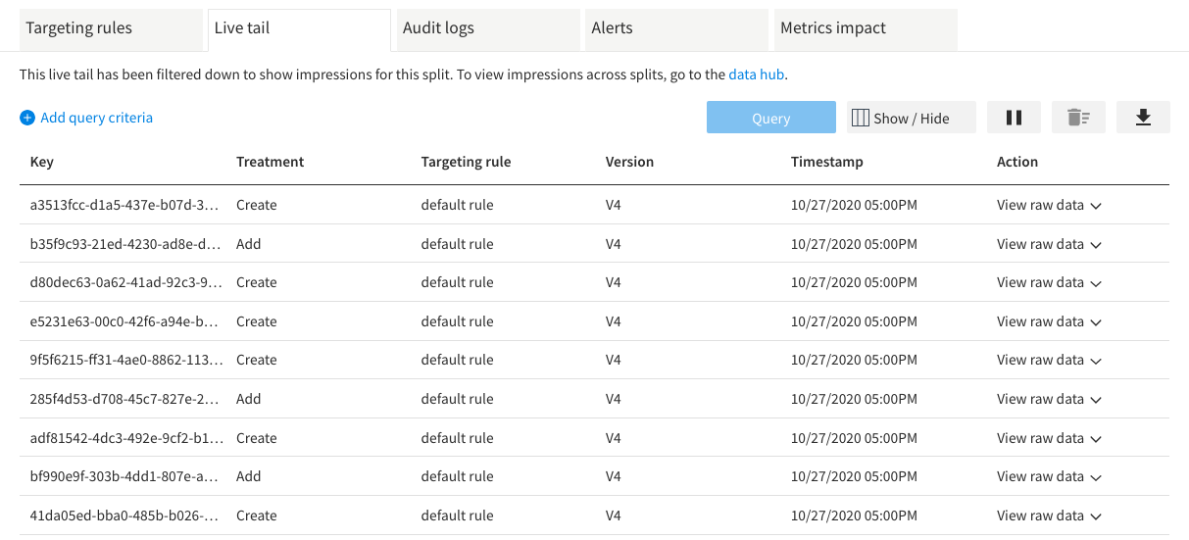This screenshot has height=540, width=1189.
Task: Expand raw data for key 41da05ed
Action: (1049, 515)
